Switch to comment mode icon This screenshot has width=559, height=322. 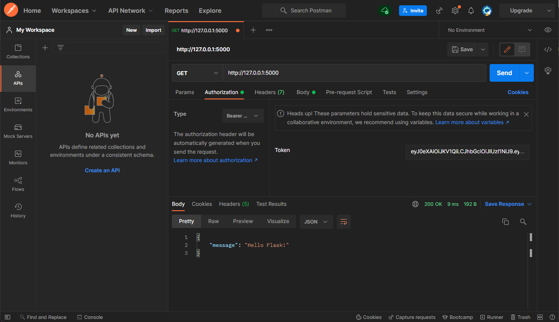pyautogui.click(x=522, y=49)
